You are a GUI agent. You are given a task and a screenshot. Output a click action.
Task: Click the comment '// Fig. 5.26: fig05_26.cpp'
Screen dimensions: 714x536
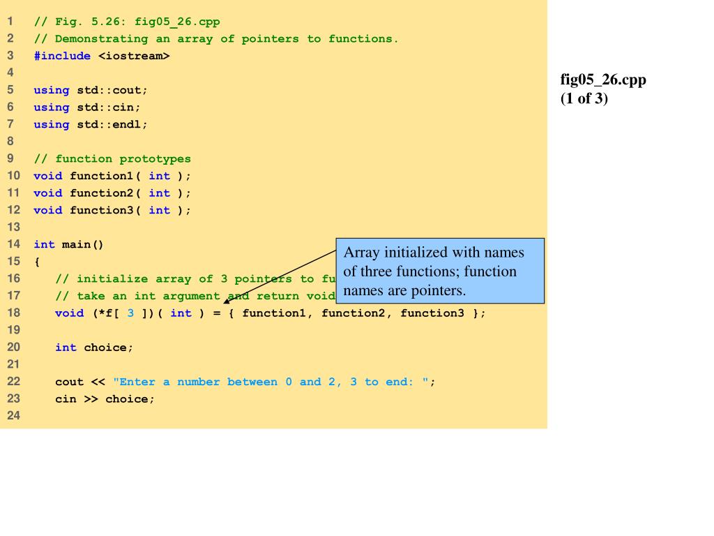(127, 22)
